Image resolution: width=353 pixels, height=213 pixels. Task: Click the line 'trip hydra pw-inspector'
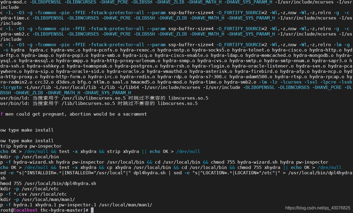click(x=31, y=146)
